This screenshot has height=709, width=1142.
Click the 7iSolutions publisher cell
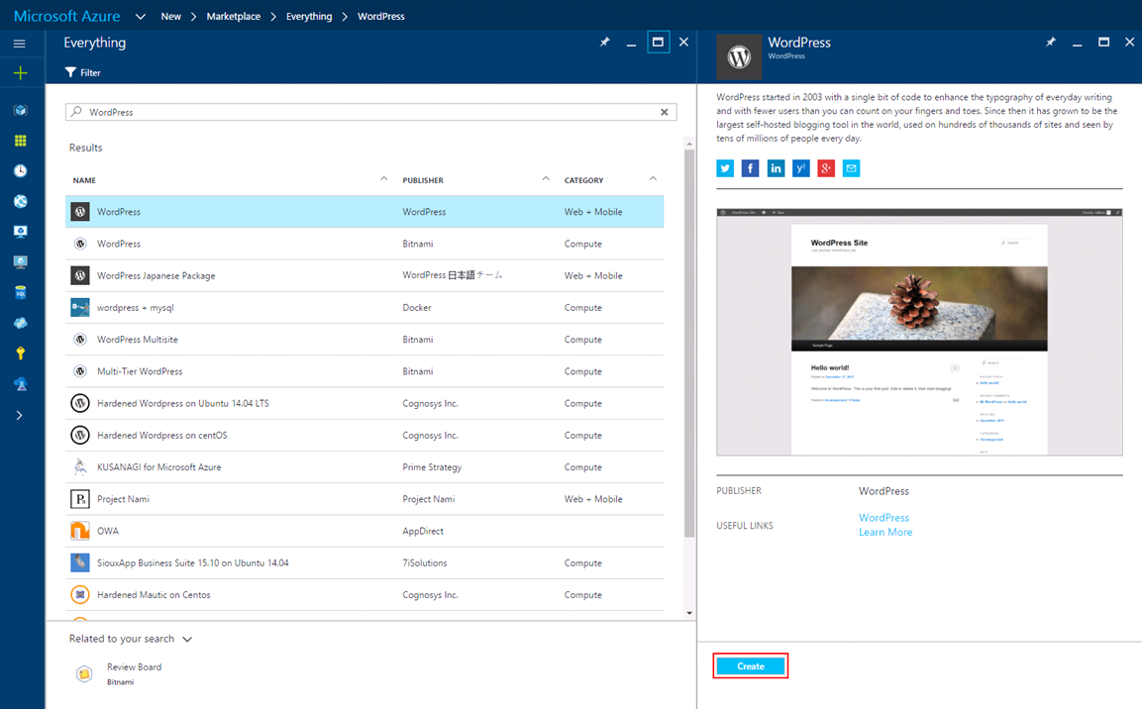pyautogui.click(x=425, y=563)
